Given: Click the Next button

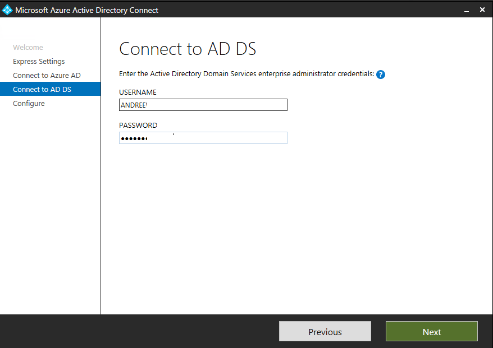Looking at the screenshot, I should (x=431, y=331).
